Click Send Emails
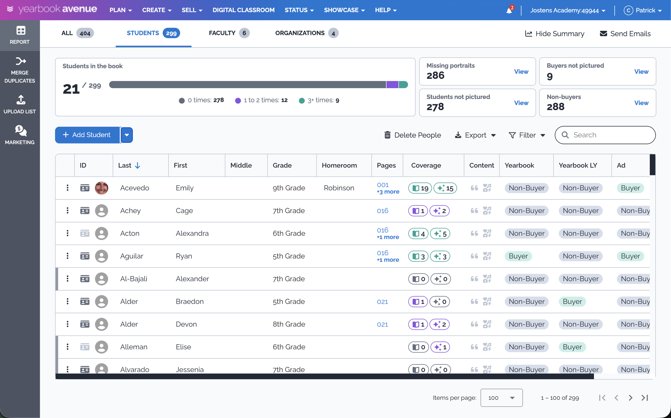Screen dimensions: 671x418 (x=625, y=34)
